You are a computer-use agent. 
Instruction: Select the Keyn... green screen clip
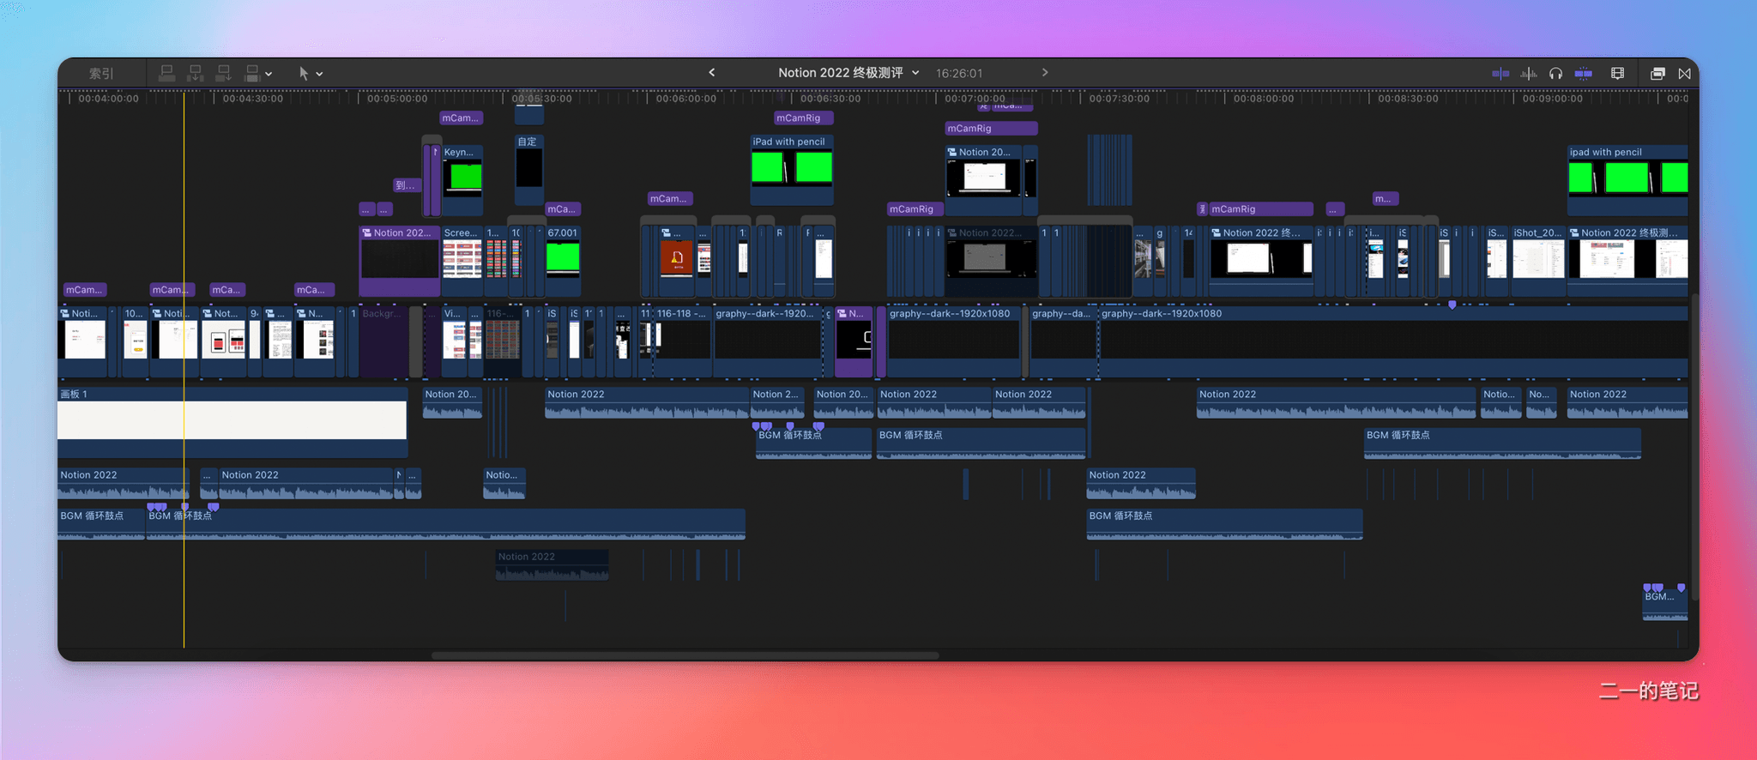[462, 179]
